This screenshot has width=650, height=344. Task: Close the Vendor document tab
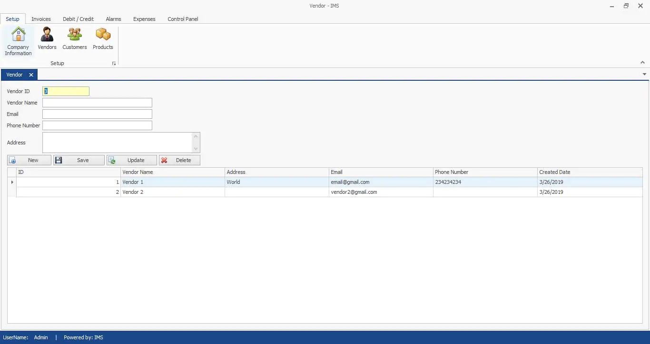[31, 75]
